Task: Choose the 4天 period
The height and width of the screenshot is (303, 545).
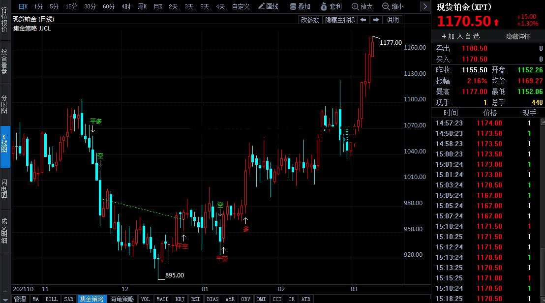Action: [x=220, y=6]
